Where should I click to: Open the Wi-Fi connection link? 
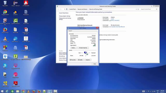(x=115, y=20)
